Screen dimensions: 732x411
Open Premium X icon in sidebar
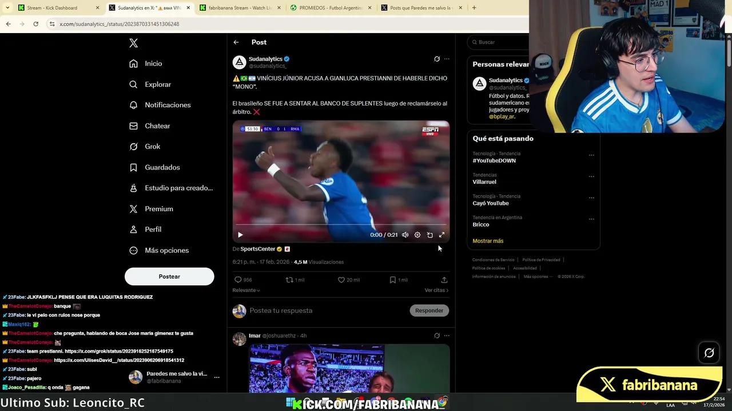[133, 209]
